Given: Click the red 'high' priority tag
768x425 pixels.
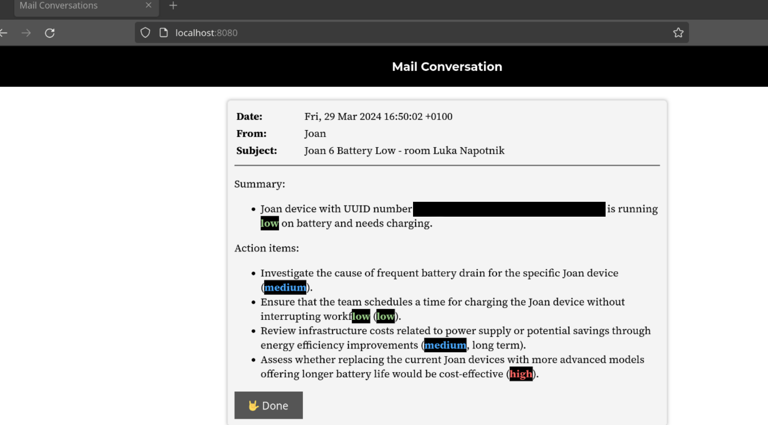Looking at the screenshot, I should click(521, 374).
